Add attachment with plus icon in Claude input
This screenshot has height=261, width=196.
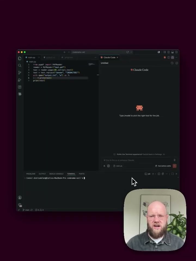coord(104,166)
